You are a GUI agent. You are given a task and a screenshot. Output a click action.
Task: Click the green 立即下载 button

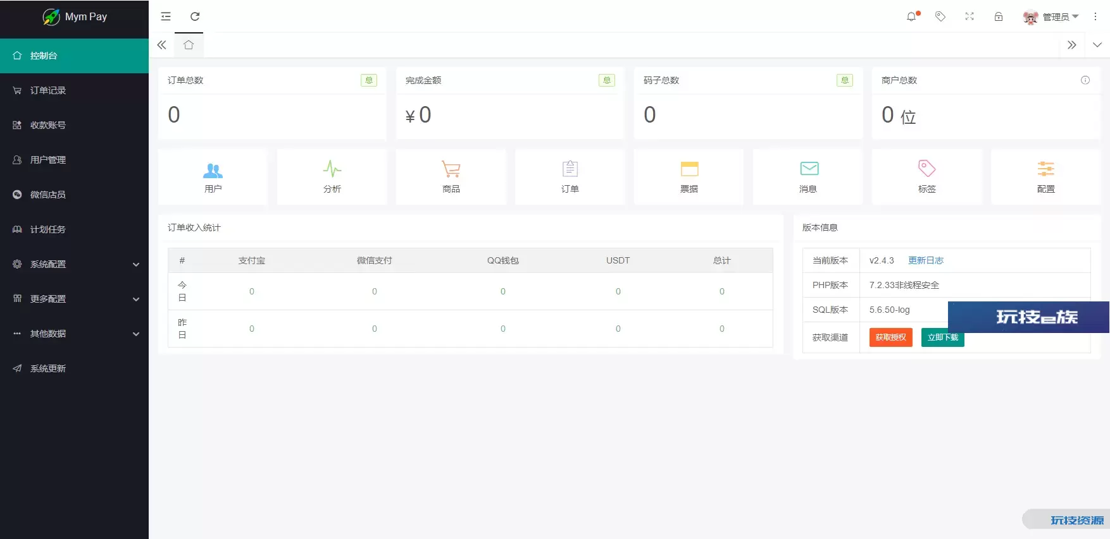tap(943, 337)
